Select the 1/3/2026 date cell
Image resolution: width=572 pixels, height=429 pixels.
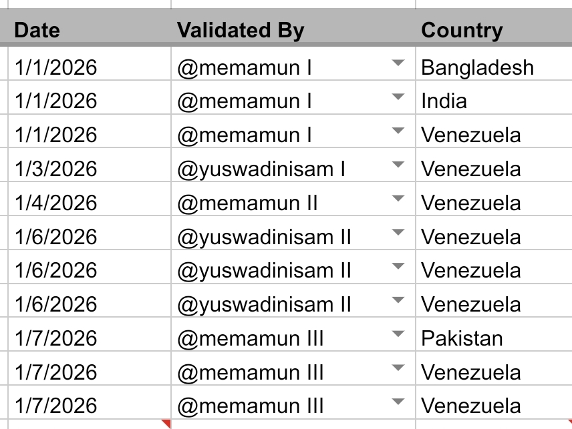click(90, 165)
